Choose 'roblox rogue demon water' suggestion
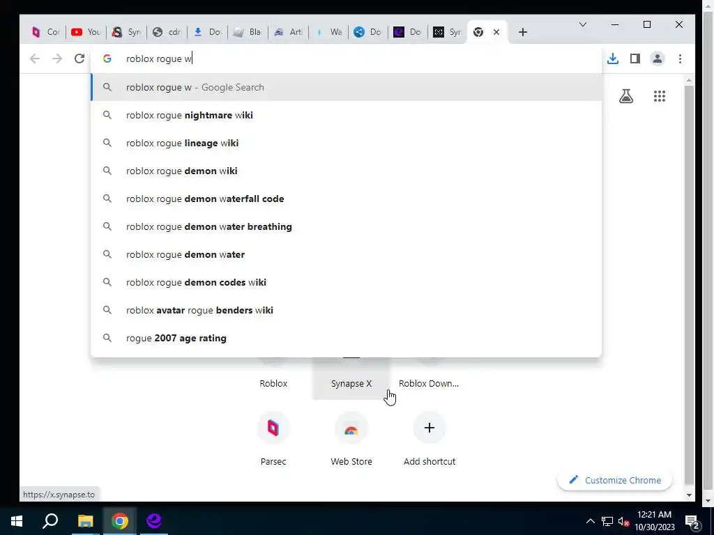 tap(346, 254)
